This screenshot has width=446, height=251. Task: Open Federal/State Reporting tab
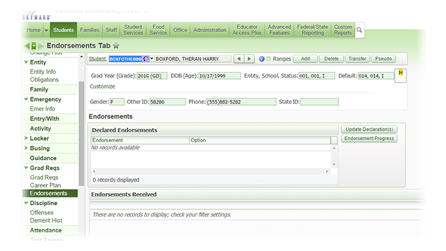[313, 30]
